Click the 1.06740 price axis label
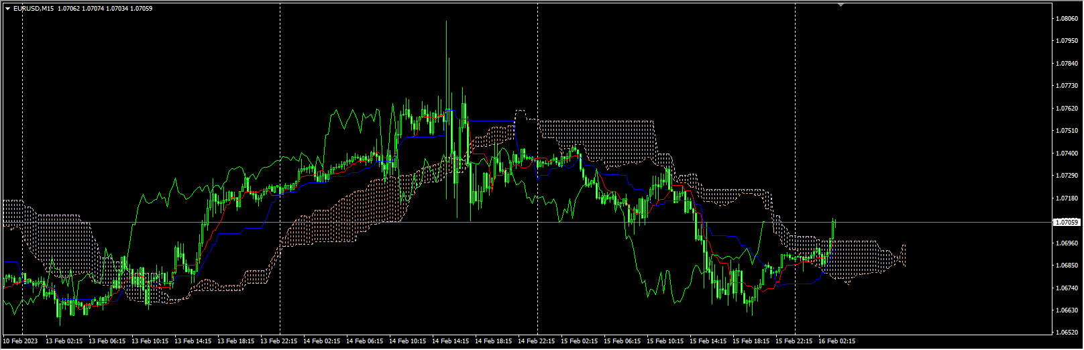 (x=1067, y=288)
